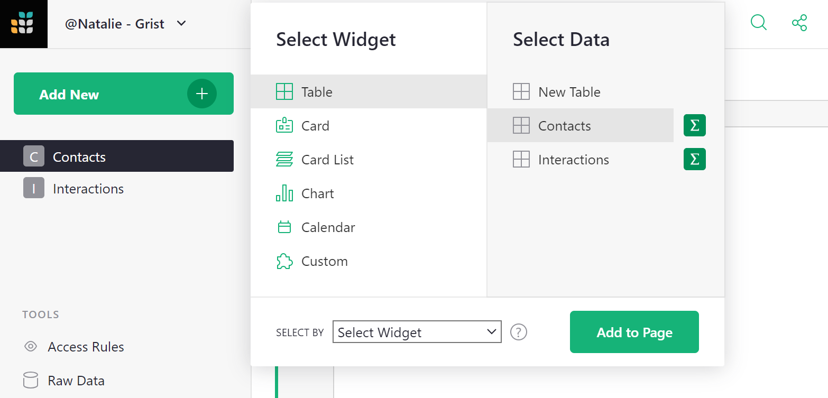Click the Add to Page button
The image size is (828, 398).
click(634, 332)
